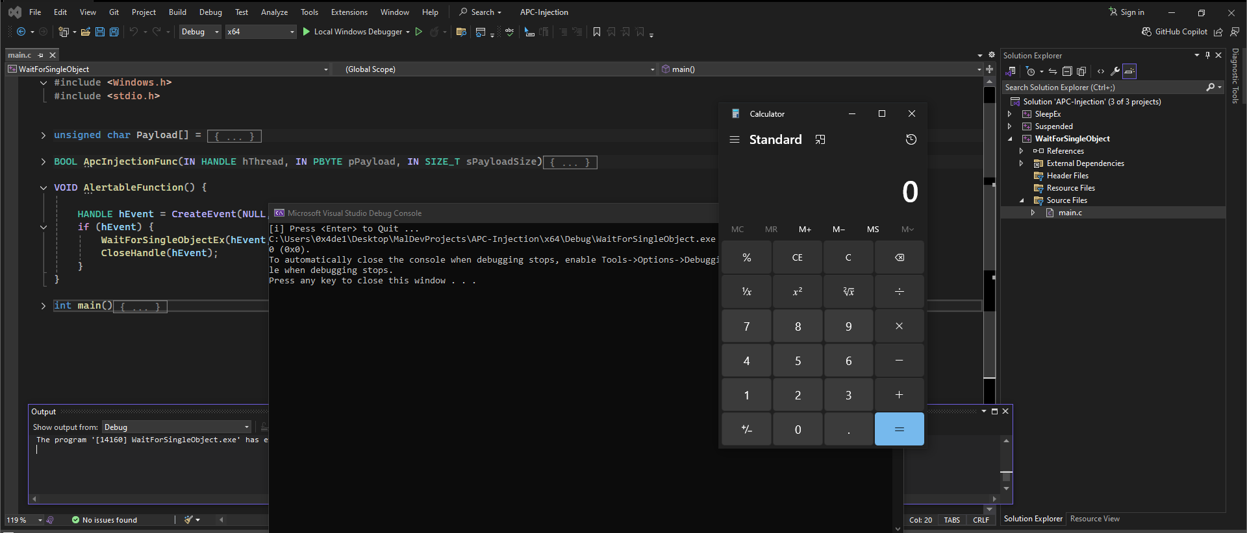The height and width of the screenshot is (533, 1247).
Task: Expand the SleepEx project node
Action: 1010,114
